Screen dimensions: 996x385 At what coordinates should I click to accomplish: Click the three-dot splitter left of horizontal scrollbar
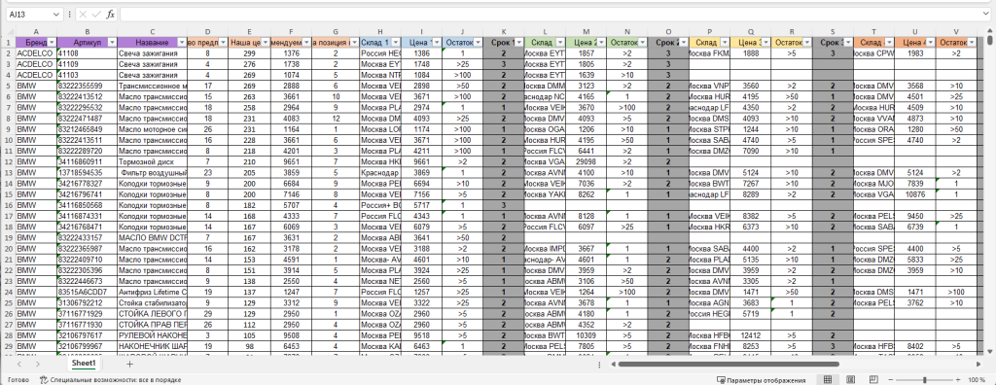point(599,365)
